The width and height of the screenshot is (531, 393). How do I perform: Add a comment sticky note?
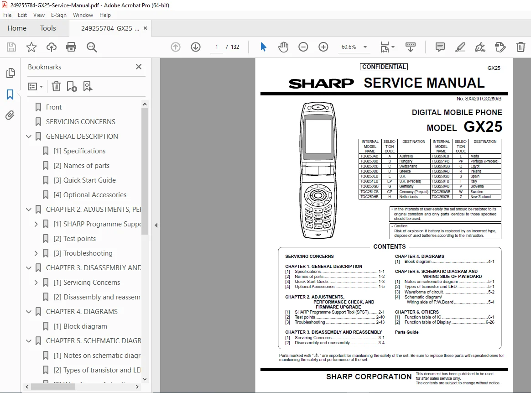440,47
